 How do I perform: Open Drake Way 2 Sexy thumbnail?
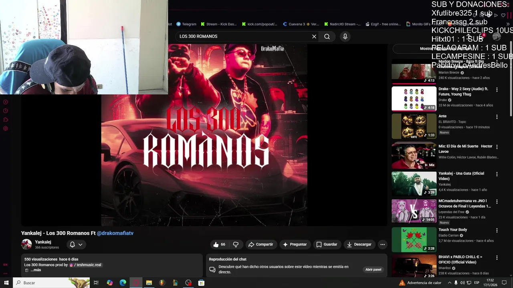pyautogui.click(x=414, y=99)
